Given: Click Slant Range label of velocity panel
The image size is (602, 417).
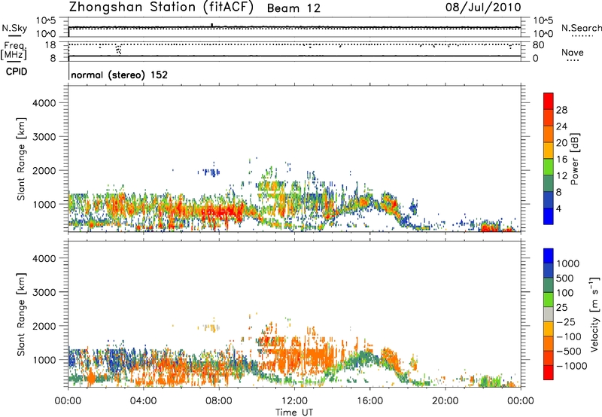Looking at the screenshot, I should pos(21,315).
